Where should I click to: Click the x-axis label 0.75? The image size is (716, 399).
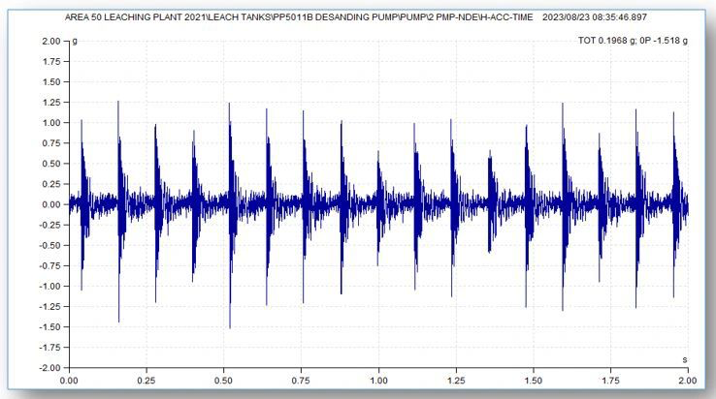301,381
